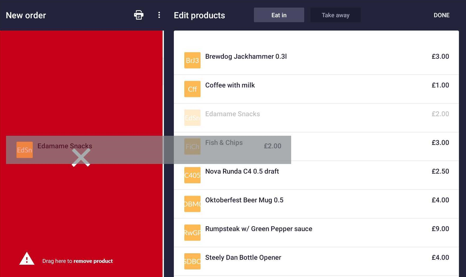Select the Eat in option
The image size is (466, 277).
[279, 15]
